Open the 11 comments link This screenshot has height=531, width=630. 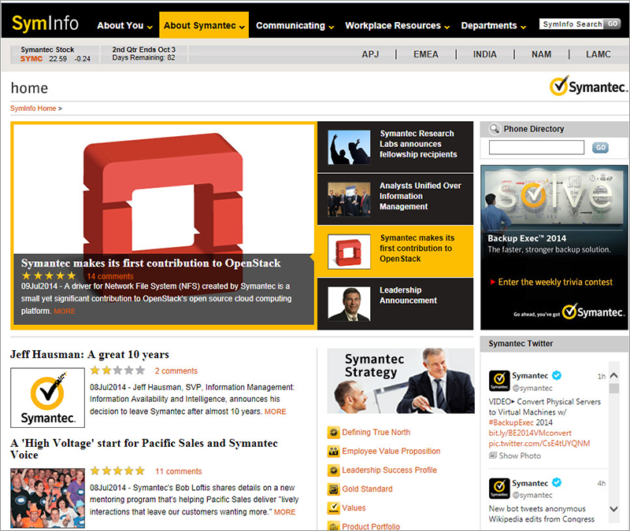[179, 471]
